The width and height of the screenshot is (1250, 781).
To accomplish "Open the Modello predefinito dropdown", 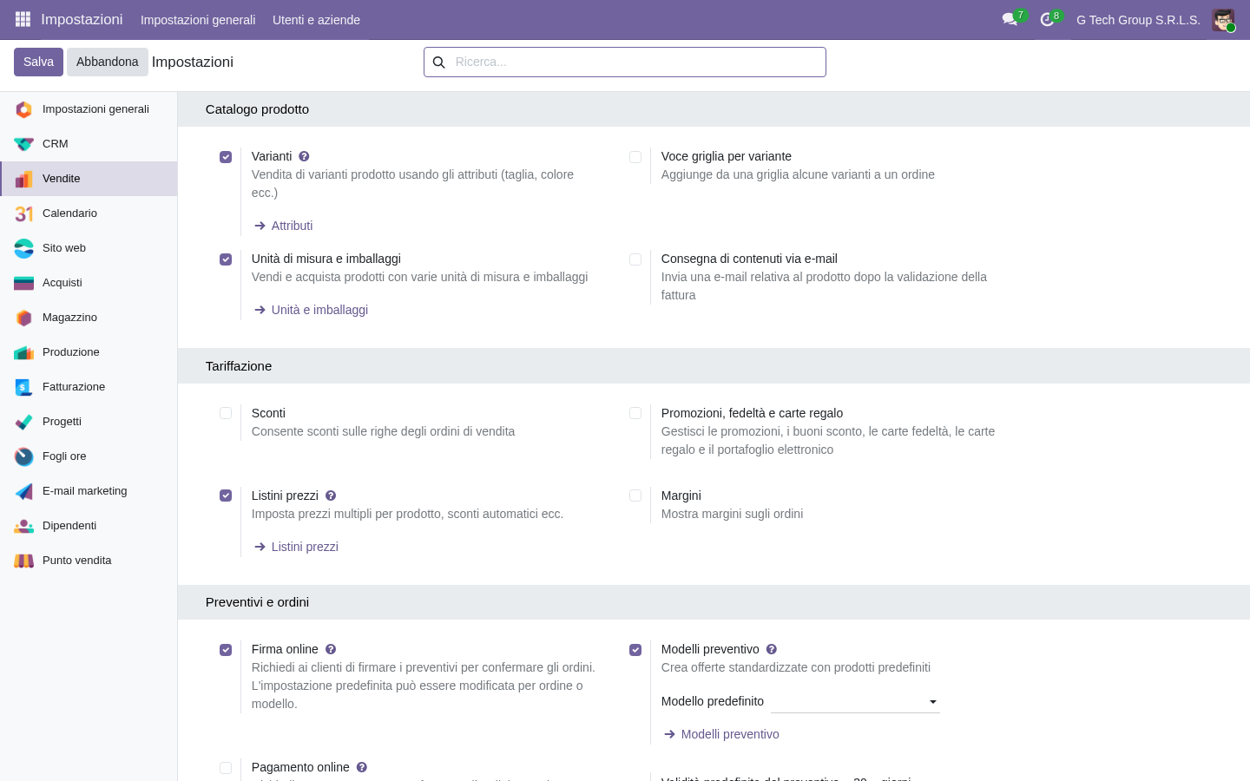I will pyautogui.click(x=855, y=701).
